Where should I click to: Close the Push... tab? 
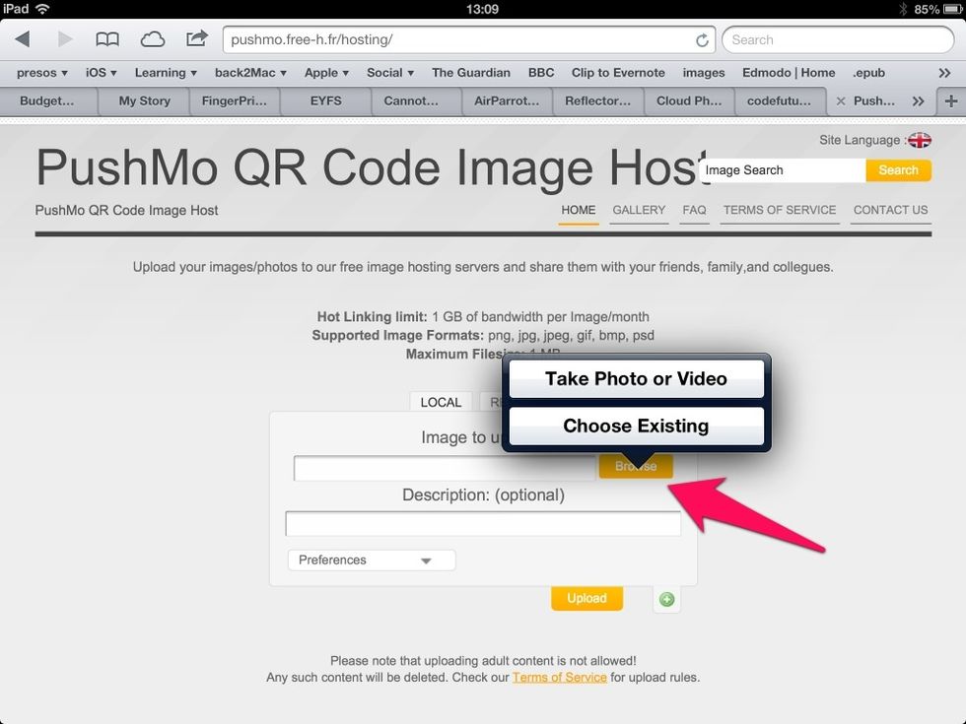(x=840, y=100)
